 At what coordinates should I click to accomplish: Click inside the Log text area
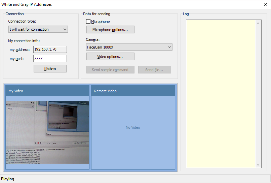tap(221, 94)
